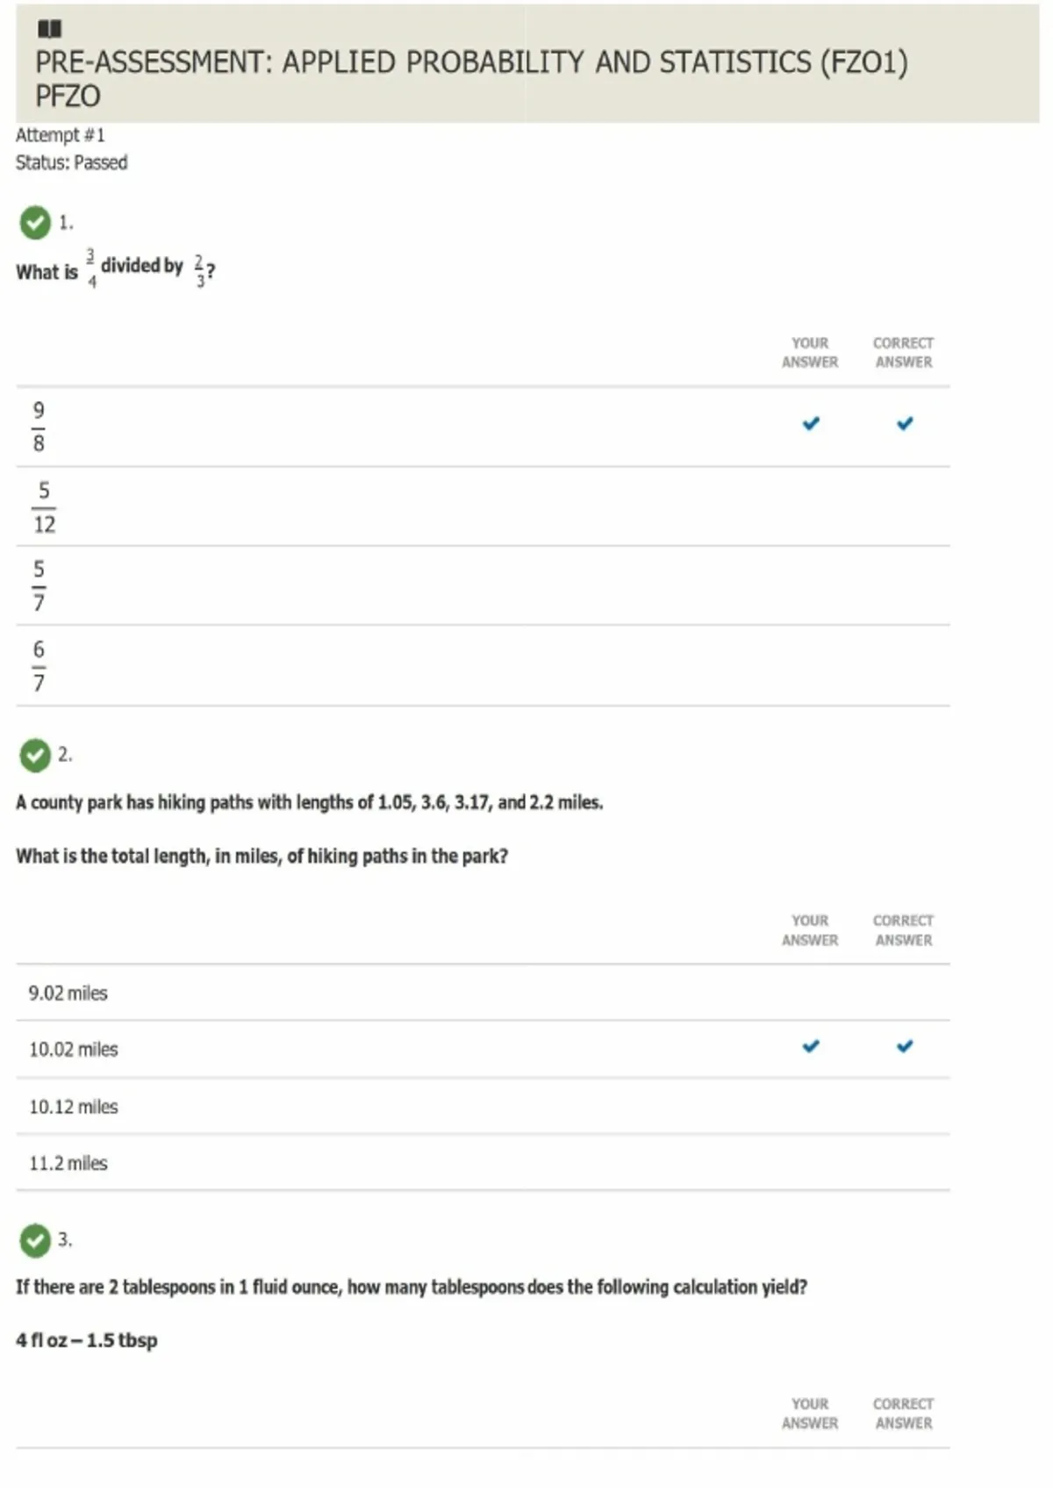
Task: Select the 6/7 answer option
Action: pyautogui.click(x=39, y=666)
